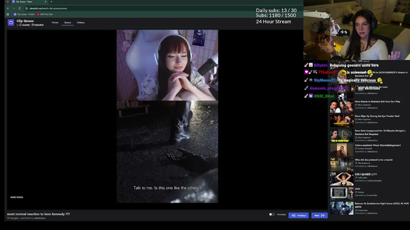Click the fanfan channel name
The height and width of the screenshot is (230, 410).
[361, 192]
